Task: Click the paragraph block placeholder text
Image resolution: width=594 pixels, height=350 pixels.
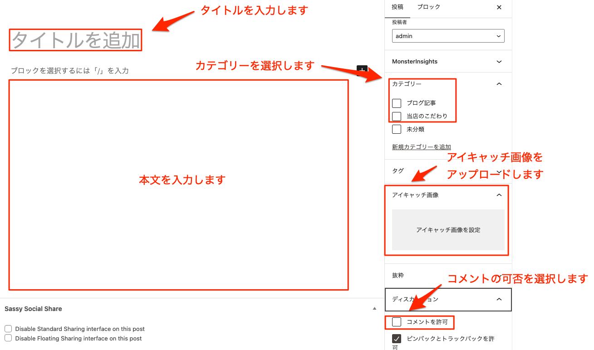Action: (x=70, y=71)
